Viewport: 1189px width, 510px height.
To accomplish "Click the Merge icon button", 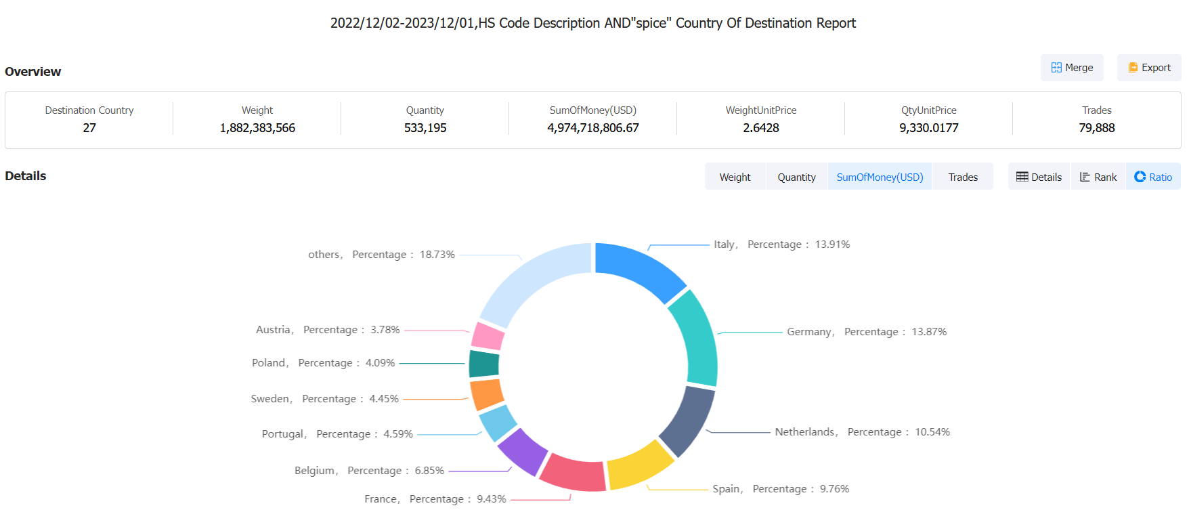I will pyautogui.click(x=1056, y=68).
